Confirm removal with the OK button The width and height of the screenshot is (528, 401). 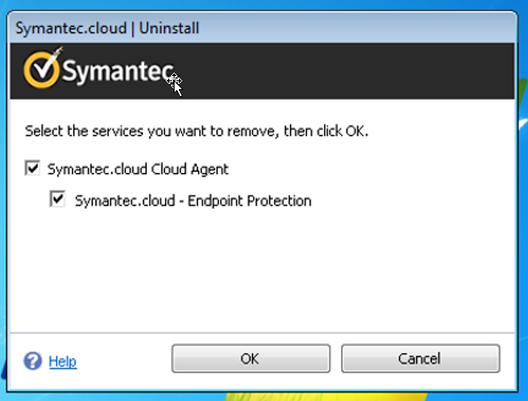(250, 358)
